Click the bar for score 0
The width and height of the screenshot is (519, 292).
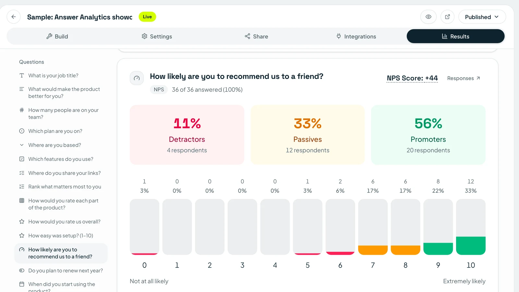(x=144, y=227)
